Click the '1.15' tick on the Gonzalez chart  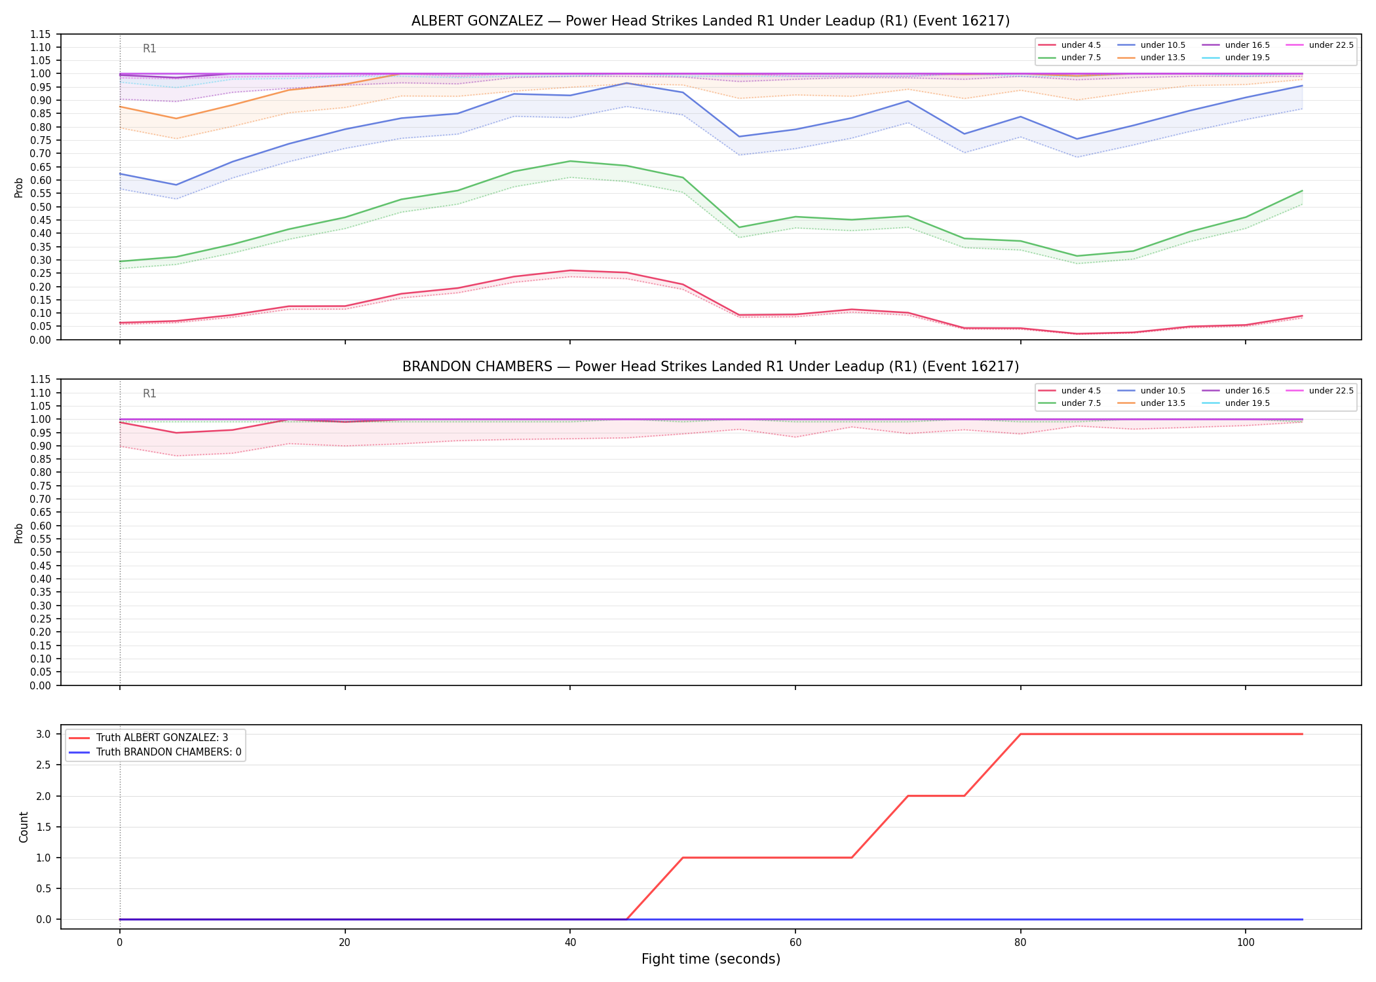tap(41, 34)
